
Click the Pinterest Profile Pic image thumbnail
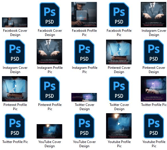15,89
